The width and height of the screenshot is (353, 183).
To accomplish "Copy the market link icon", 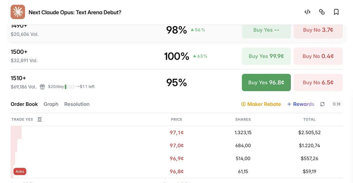I will pos(322,12).
